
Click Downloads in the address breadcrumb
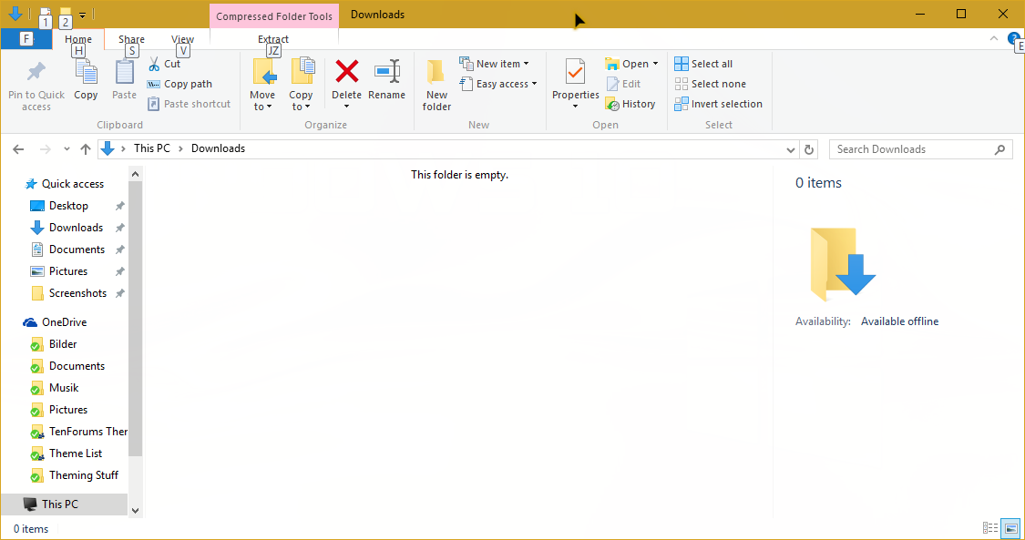pyautogui.click(x=218, y=148)
